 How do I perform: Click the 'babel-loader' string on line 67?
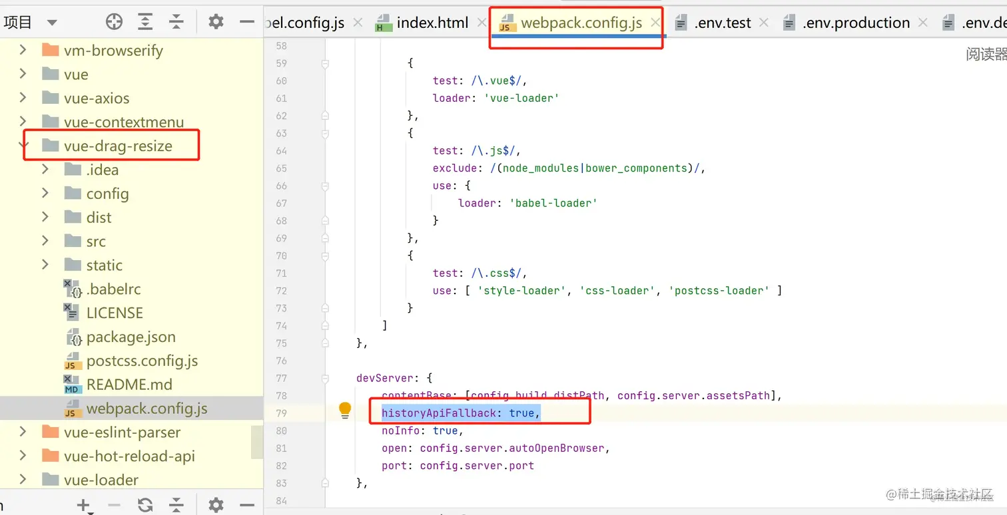tap(553, 203)
